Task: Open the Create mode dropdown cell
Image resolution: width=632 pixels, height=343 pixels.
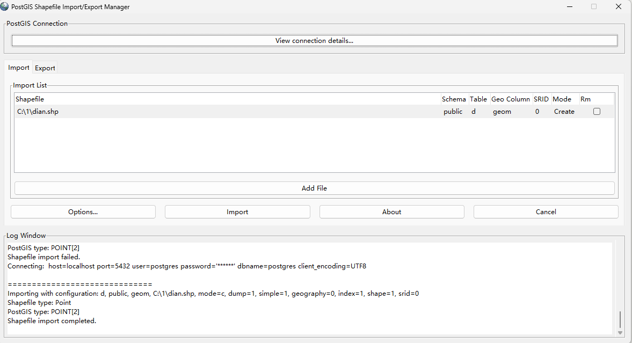Action: point(564,112)
